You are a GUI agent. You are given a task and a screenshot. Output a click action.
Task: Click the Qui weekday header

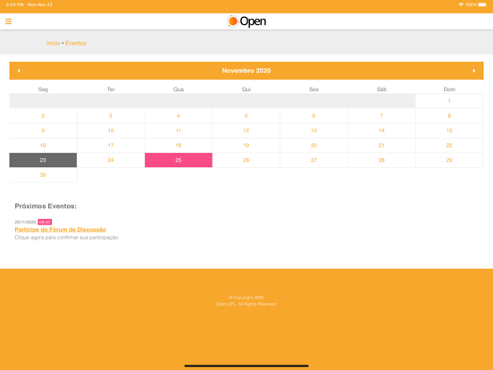[246, 89]
